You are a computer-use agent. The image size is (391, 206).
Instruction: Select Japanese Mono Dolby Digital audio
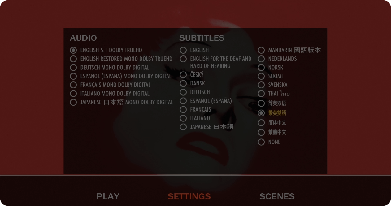pyautogui.click(x=122, y=102)
